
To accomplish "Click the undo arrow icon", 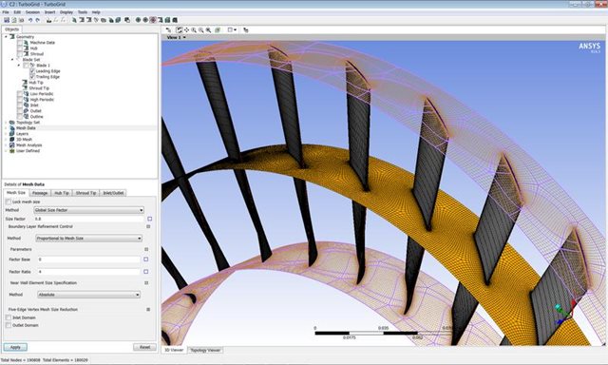I will tap(30, 20).
